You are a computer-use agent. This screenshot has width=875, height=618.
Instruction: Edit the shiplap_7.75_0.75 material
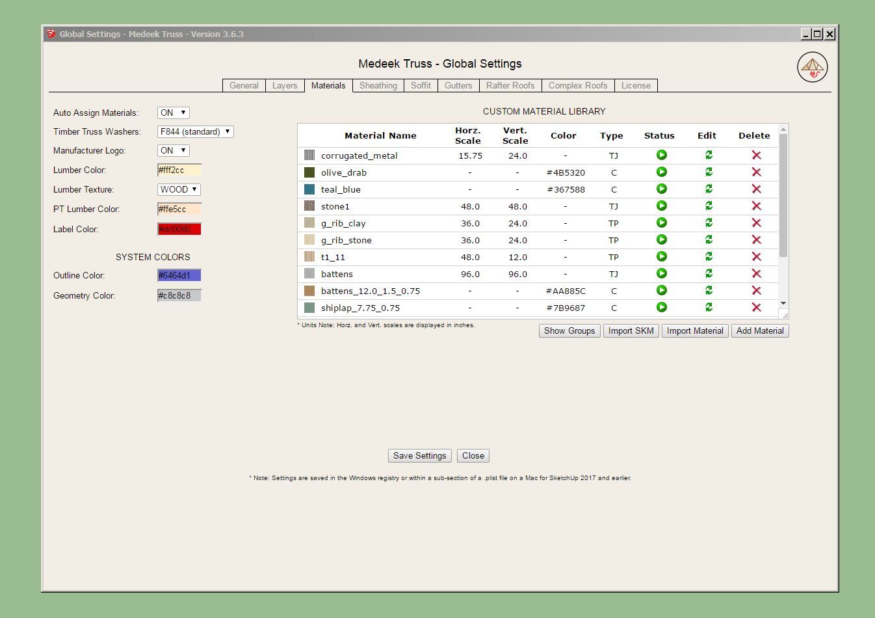(709, 308)
